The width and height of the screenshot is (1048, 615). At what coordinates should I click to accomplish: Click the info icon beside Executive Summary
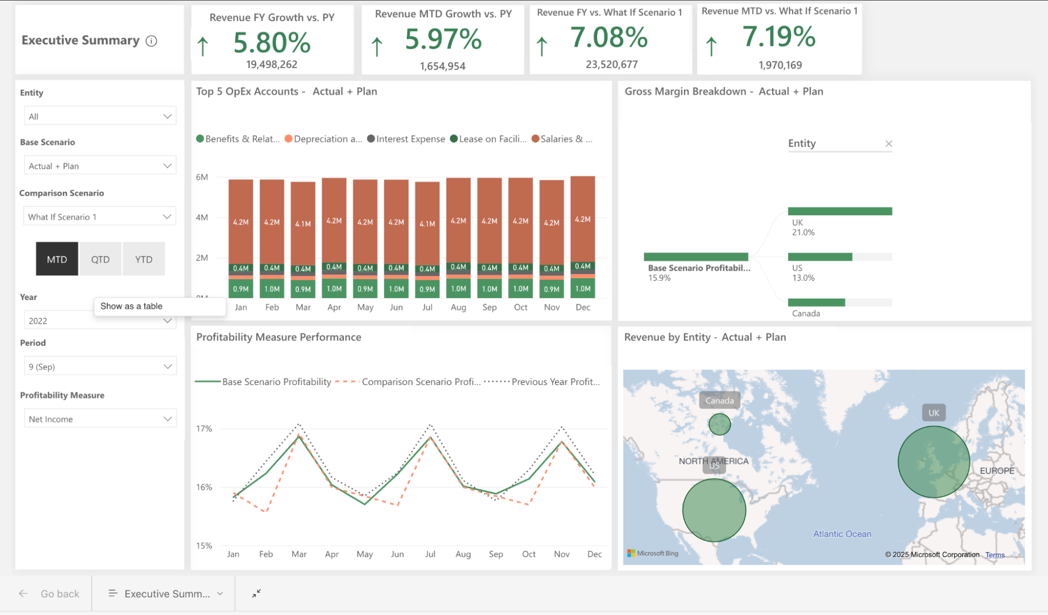point(152,40)
